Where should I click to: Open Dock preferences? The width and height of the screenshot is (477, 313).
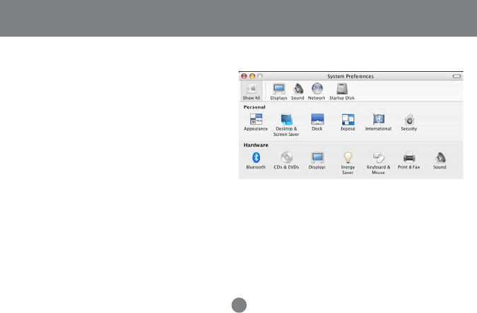click(317, 123)
